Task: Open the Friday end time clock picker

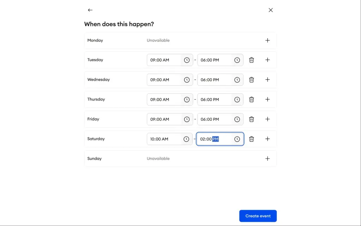Action: [x=237, y=119]
